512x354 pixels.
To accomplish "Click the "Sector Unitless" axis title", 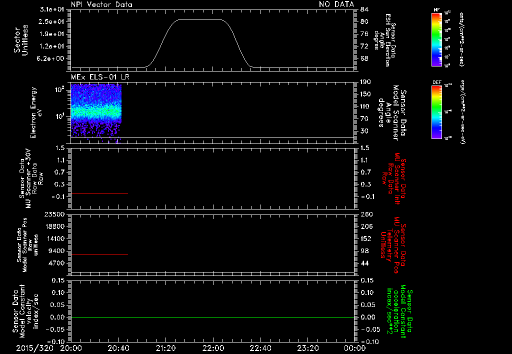I will [x=21, y=40].
